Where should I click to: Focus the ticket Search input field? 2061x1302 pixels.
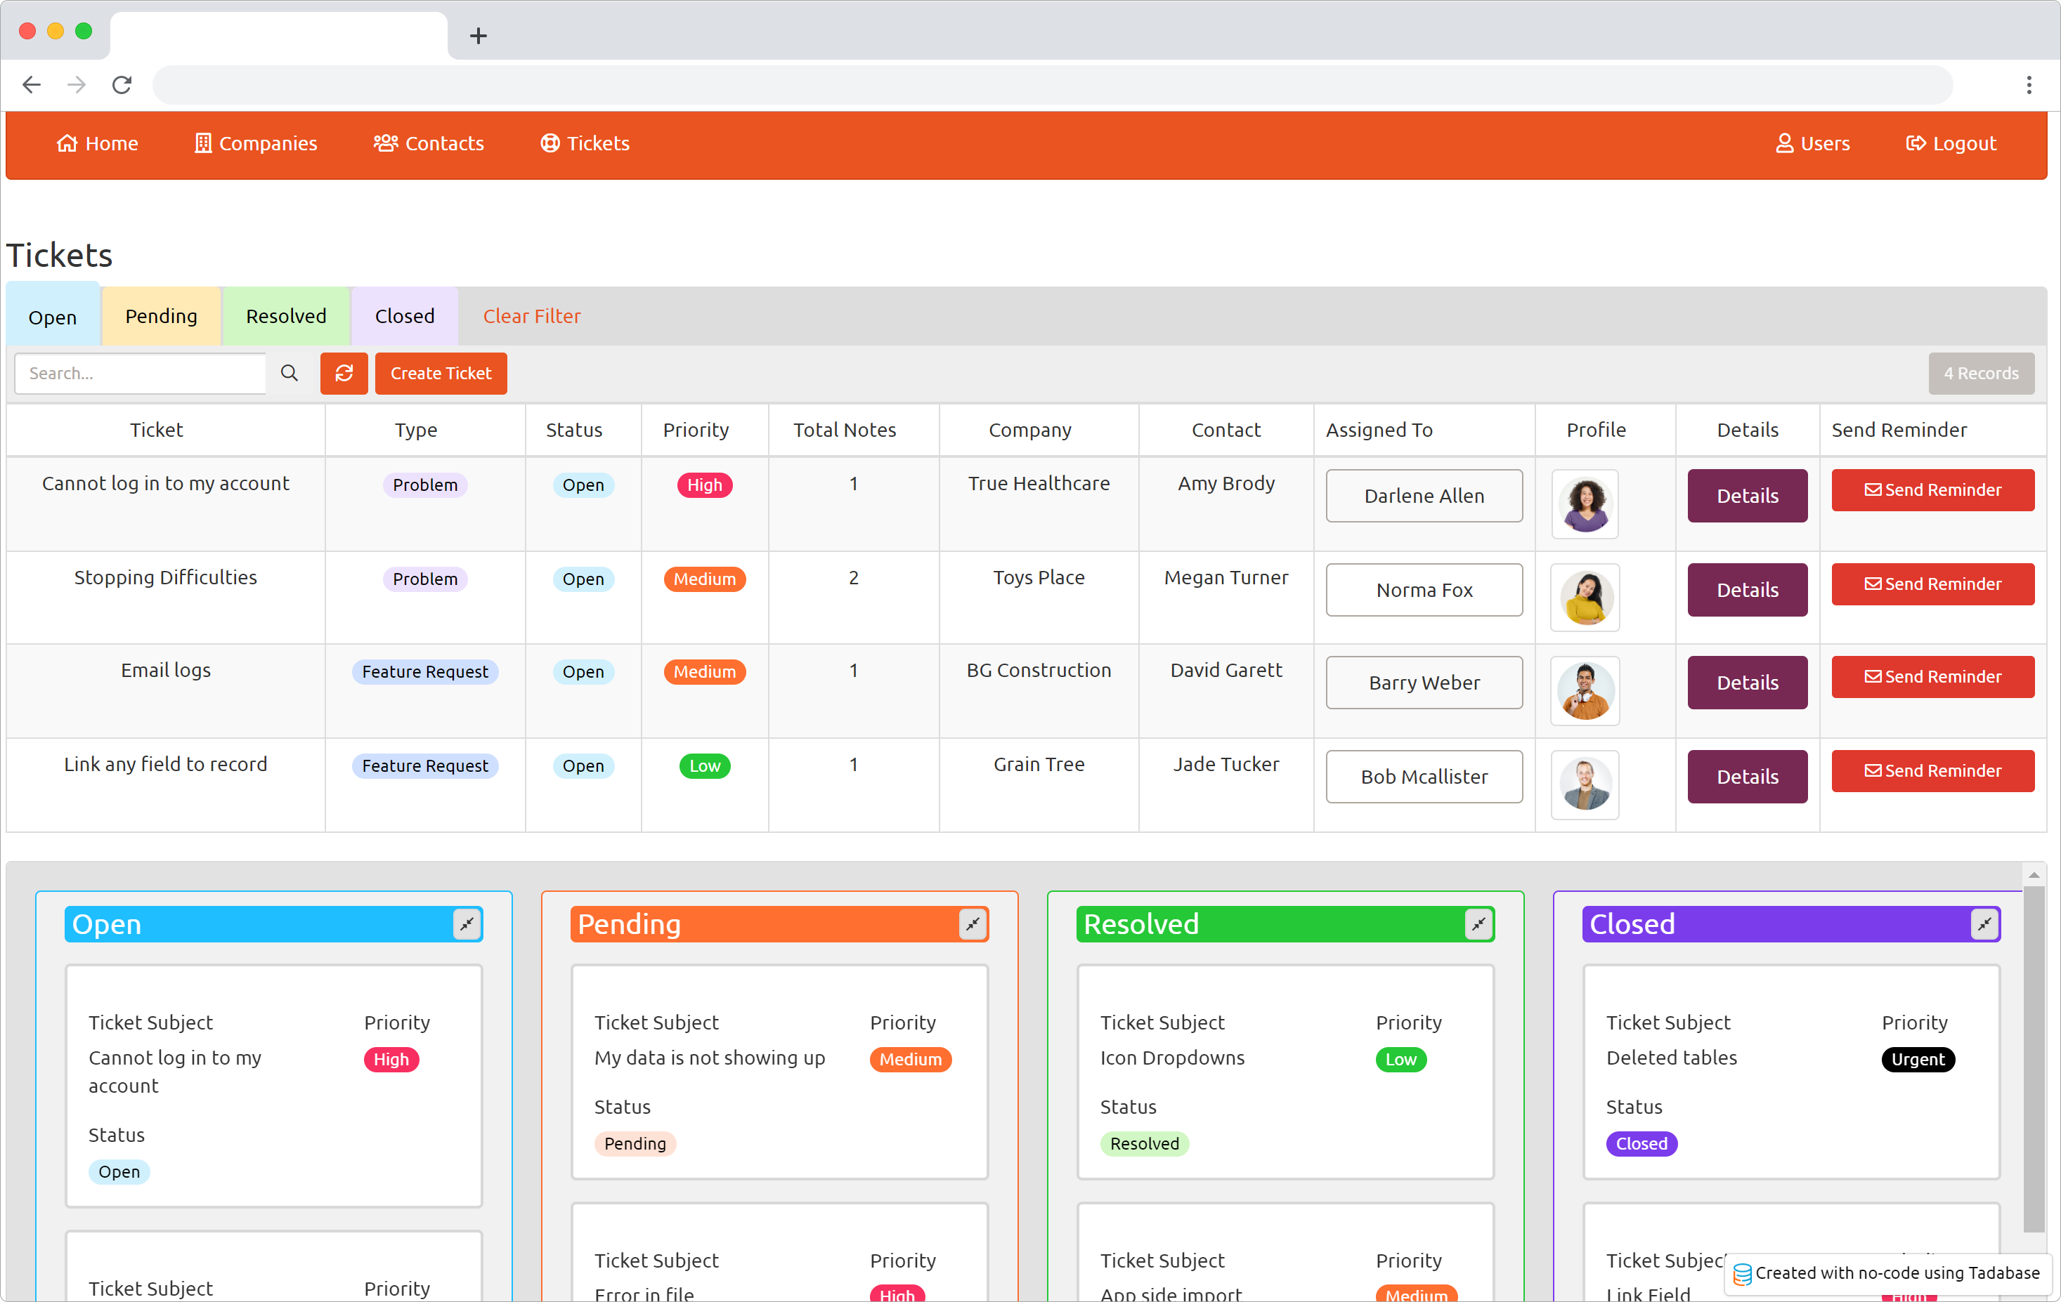(x=141, y=373)
